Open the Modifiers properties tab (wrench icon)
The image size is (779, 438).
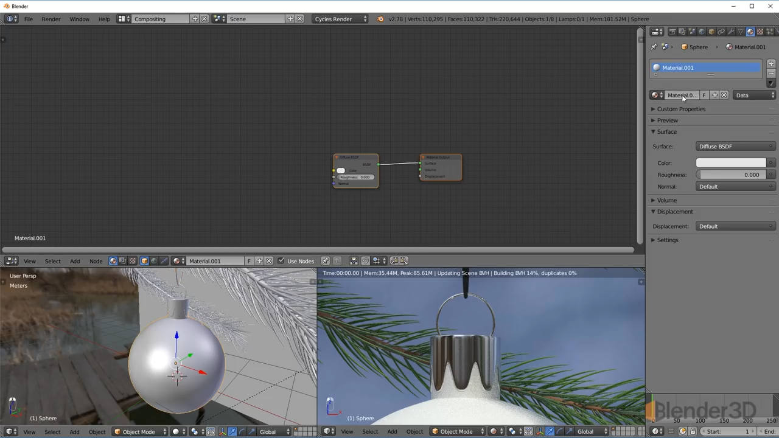731,32
